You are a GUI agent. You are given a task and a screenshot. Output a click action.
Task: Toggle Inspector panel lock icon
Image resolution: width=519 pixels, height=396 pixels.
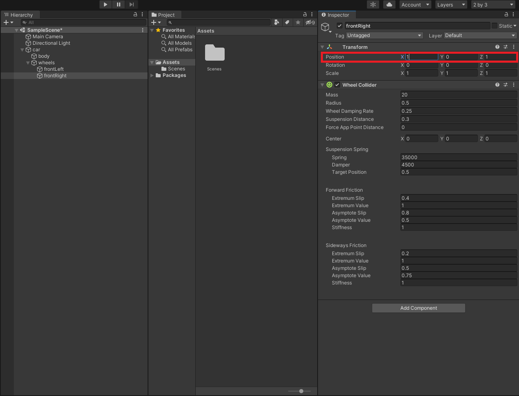point(506,14)
